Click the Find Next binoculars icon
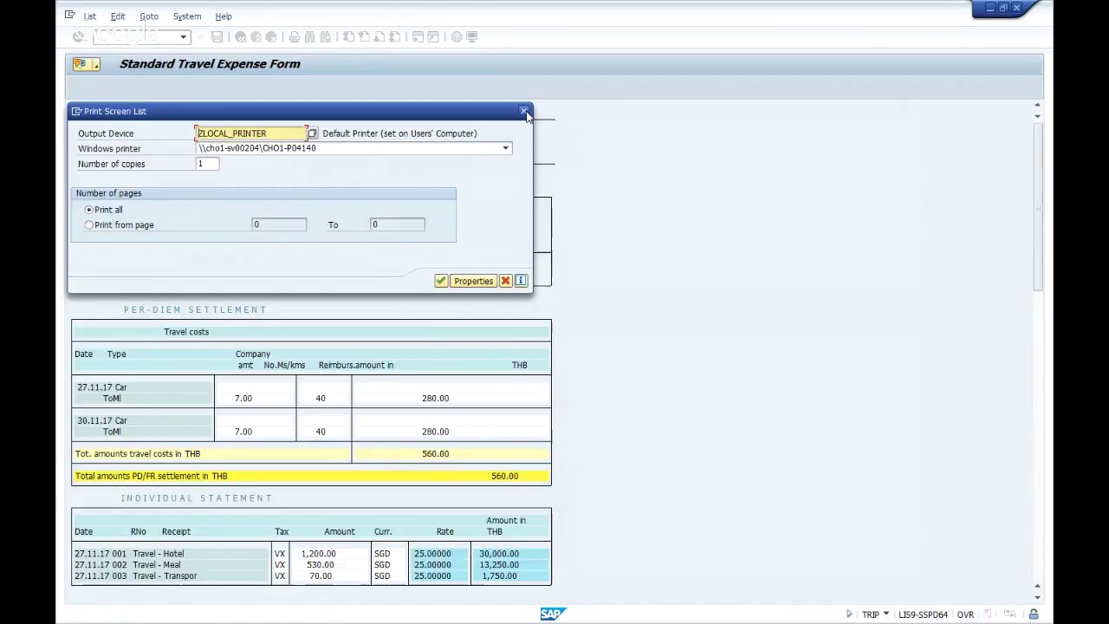 [325, 36]
